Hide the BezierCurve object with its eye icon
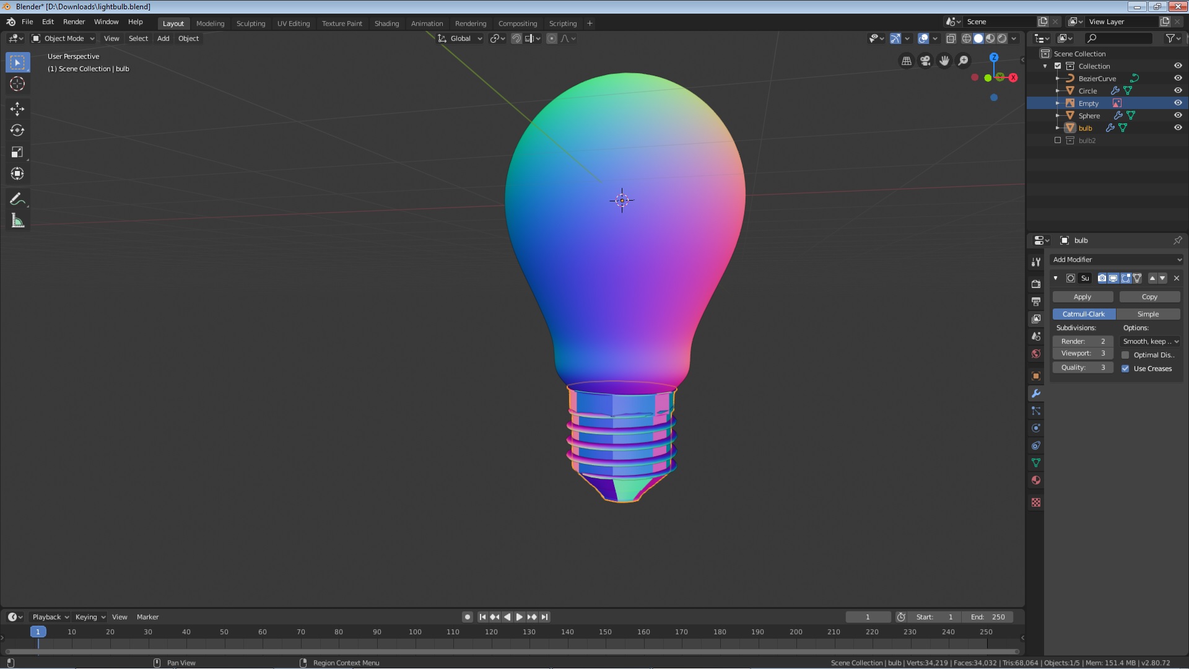This screenshot has width=1189, height=669. [x=1178, y=78]
